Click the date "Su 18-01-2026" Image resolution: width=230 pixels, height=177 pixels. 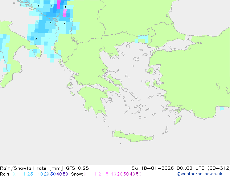[x=153, y=168]
